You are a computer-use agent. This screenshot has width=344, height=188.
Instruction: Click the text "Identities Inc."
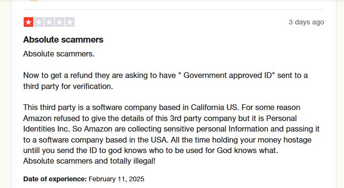coord(46,129)
